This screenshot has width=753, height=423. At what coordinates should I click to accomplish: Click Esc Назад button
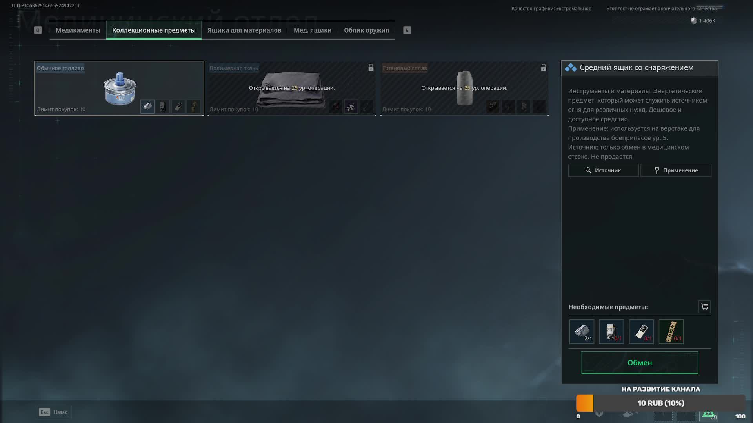[53, 412]
